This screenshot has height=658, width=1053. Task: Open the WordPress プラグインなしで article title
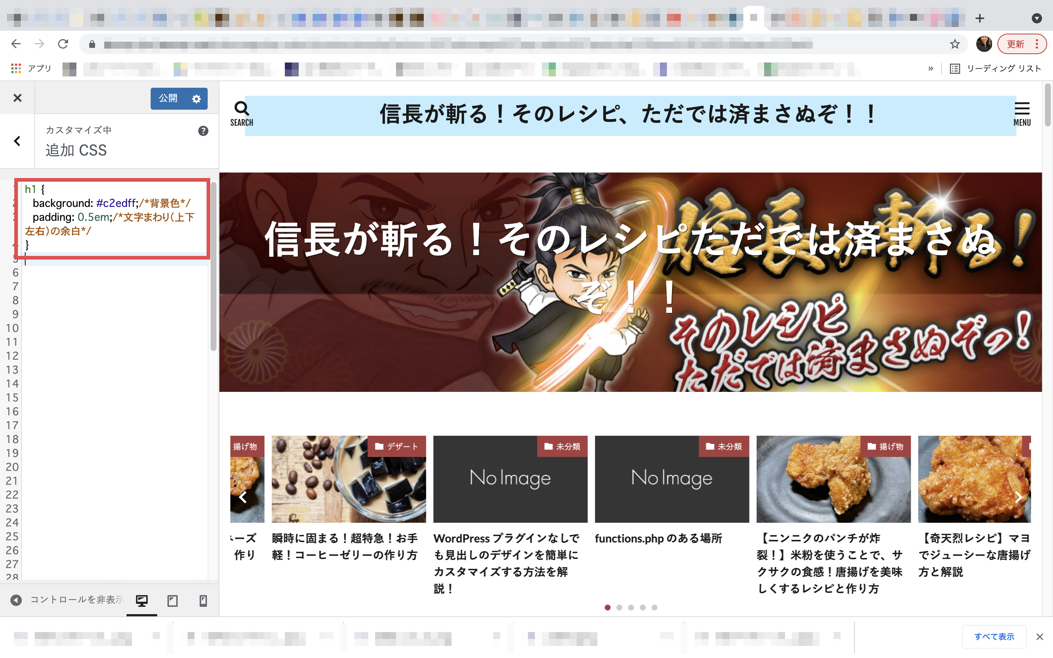506,563
